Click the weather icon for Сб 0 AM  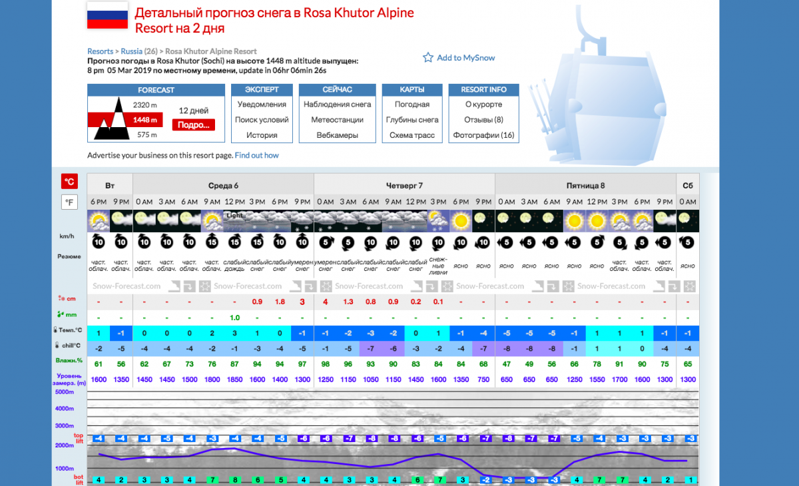(688, 220)
